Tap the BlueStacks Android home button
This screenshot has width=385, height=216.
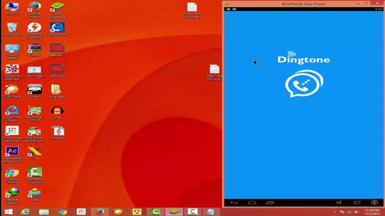[252, 203]
